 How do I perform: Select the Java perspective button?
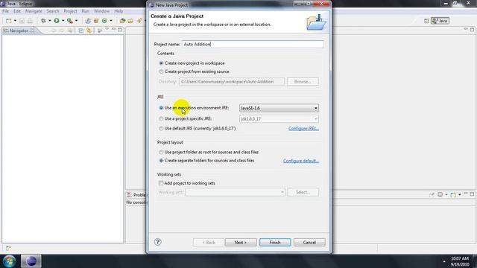[x=440, y=21]
